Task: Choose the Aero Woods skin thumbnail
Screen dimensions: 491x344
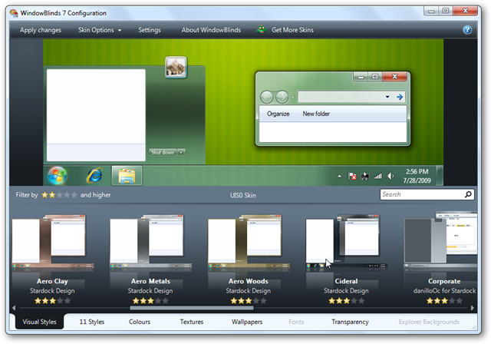Action: (247, 246)
